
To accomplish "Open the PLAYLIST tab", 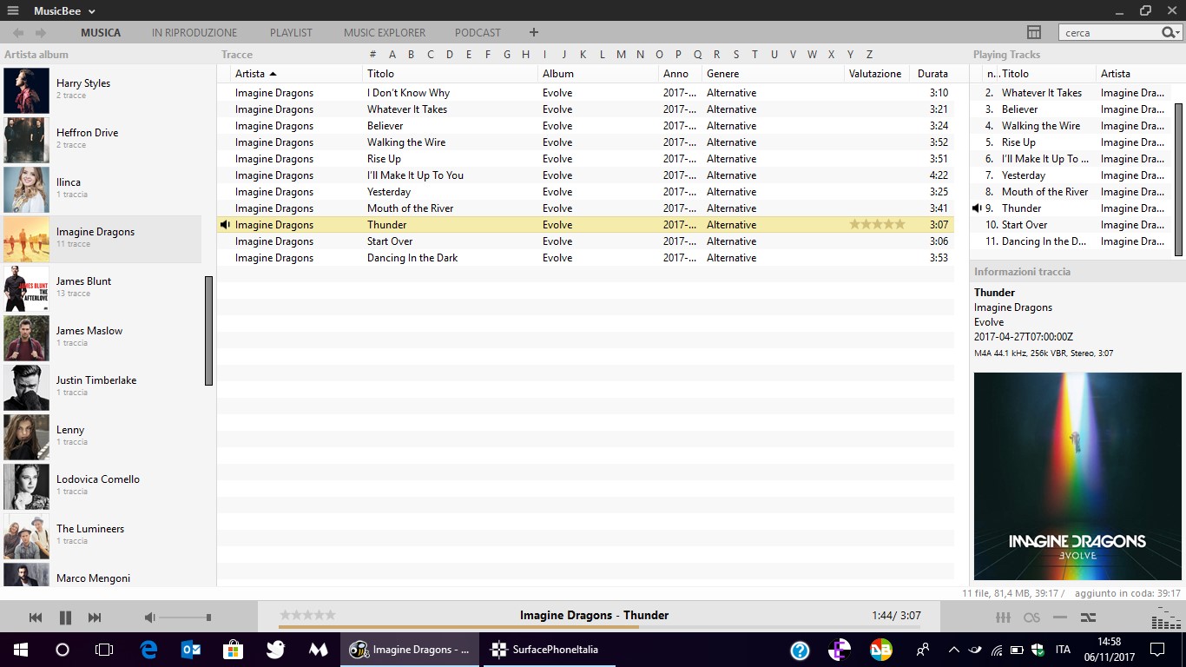I will [291, 33].
